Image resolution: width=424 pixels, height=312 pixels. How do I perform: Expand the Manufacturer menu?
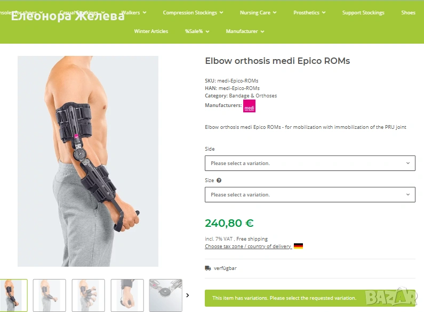pos(245,31)
